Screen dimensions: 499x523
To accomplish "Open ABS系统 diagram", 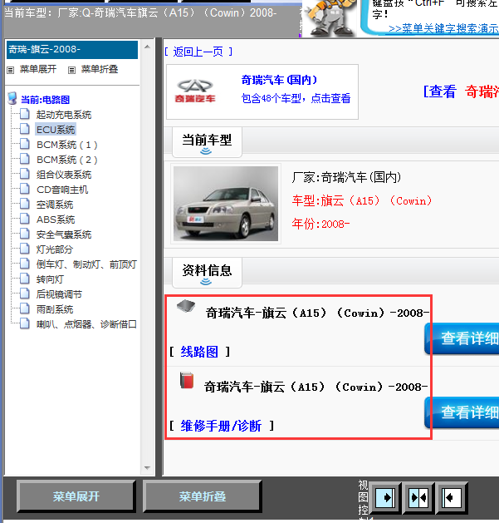I will 56,220.
